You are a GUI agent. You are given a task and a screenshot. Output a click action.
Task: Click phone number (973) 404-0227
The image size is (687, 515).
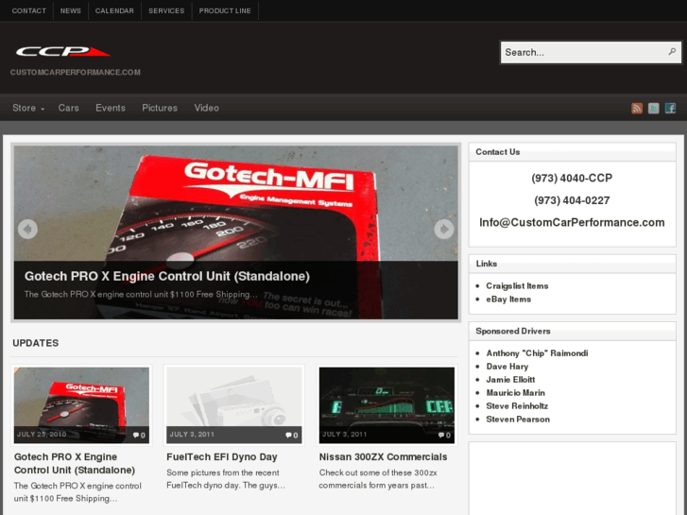(x=572, y=200)
